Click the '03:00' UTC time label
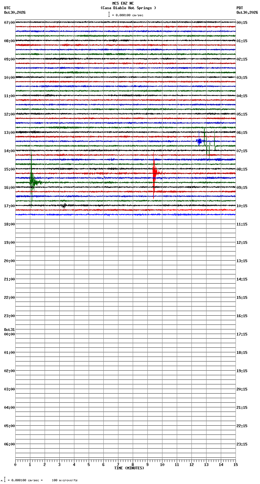The width and height of the screenshot is (260, 484). click(x=9, y=389)
